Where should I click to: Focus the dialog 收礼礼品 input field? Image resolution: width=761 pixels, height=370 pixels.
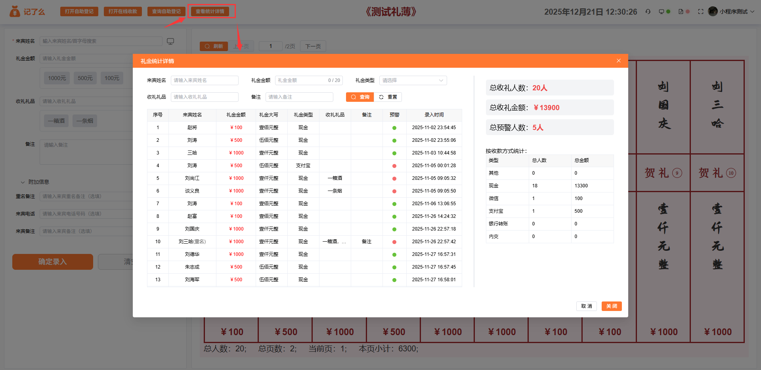click(x=205, y=97)
